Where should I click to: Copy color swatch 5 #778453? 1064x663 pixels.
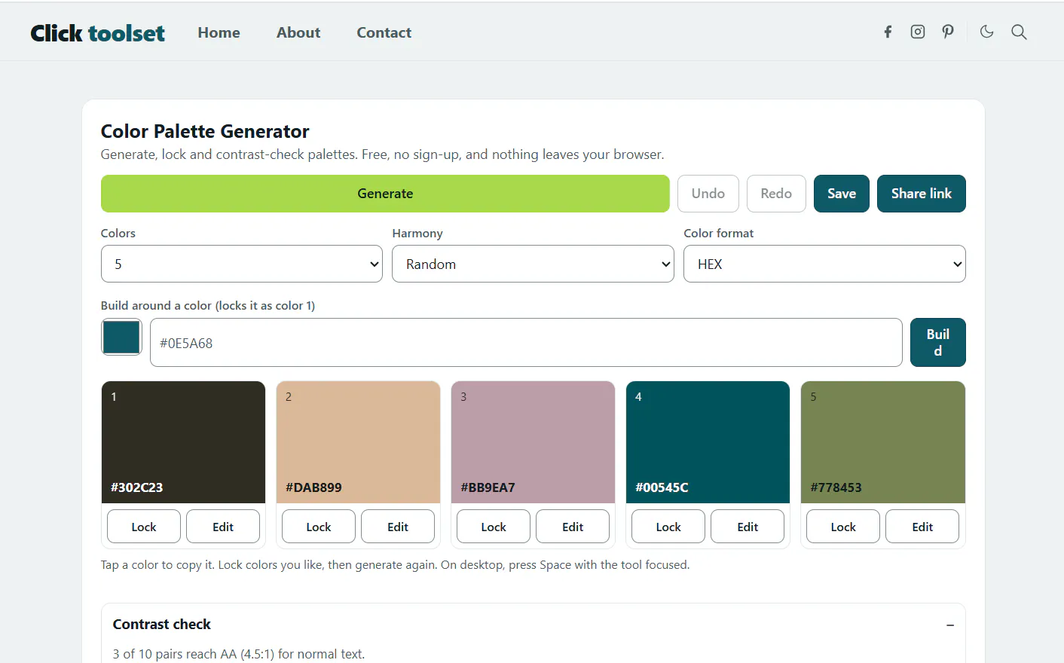882,442
